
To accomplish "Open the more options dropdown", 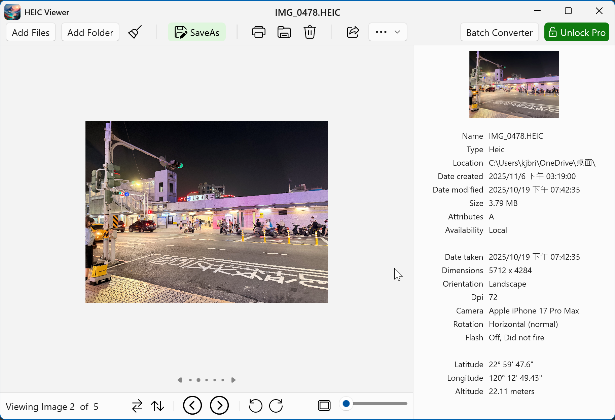I will (x=388, y=32).
